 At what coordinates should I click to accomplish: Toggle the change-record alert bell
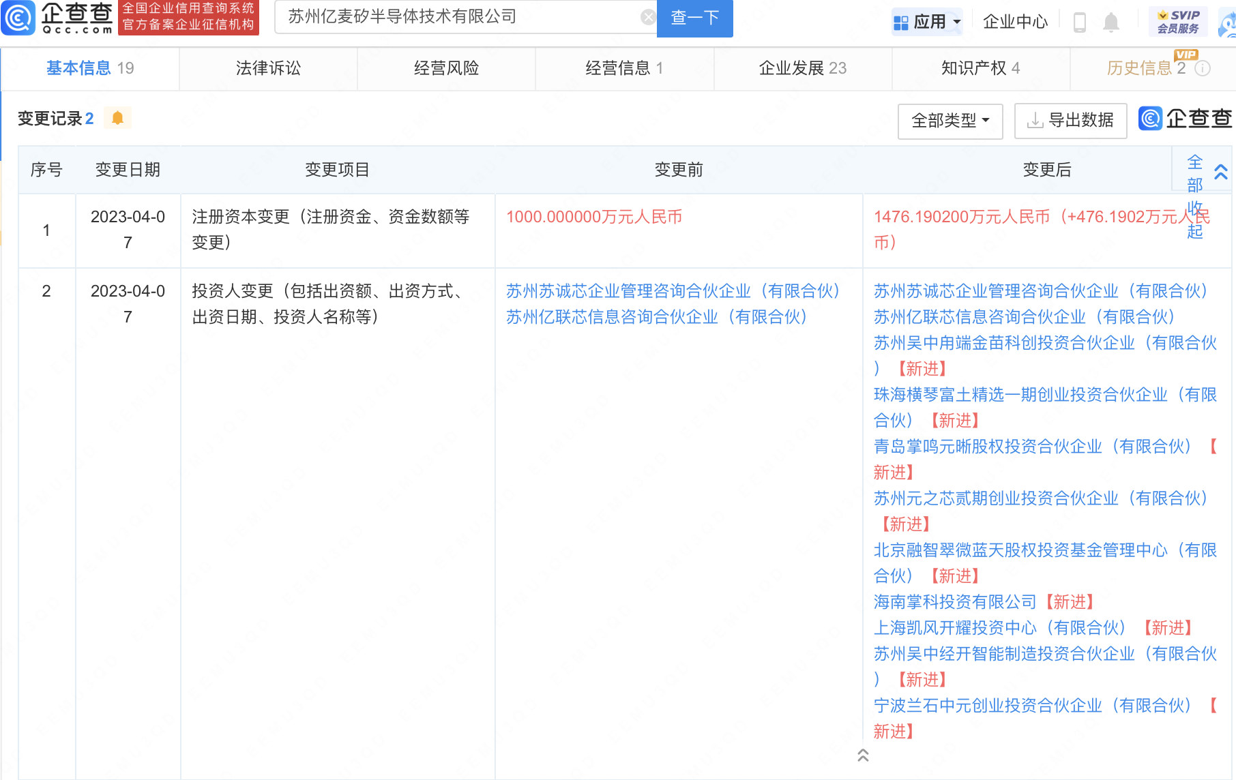[117, 118]
